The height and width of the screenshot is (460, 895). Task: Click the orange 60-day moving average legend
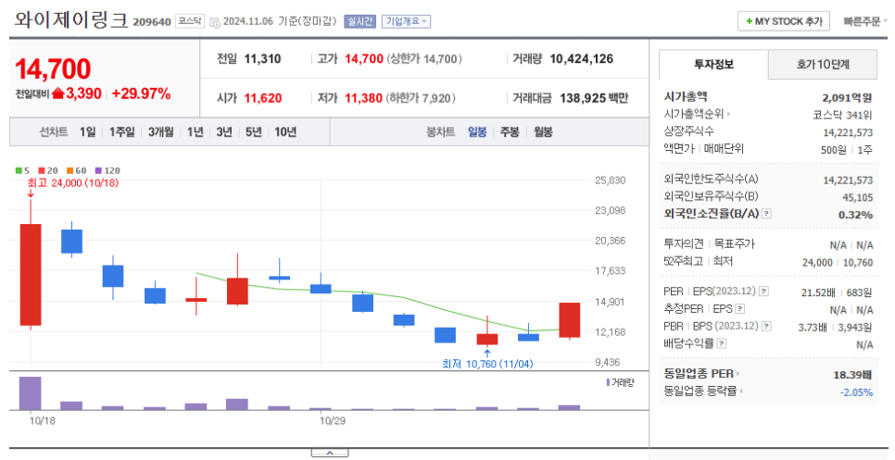click(76, 170)
